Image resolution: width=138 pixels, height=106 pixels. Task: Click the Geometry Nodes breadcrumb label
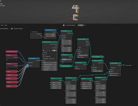tap(18, 29)
